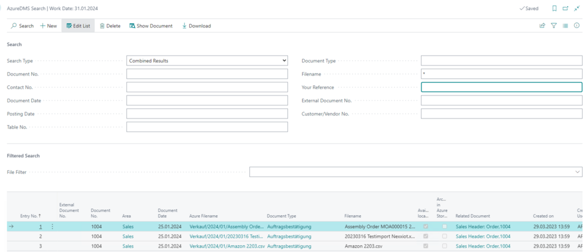Click the share icon in the toolbar

[542, 26]
